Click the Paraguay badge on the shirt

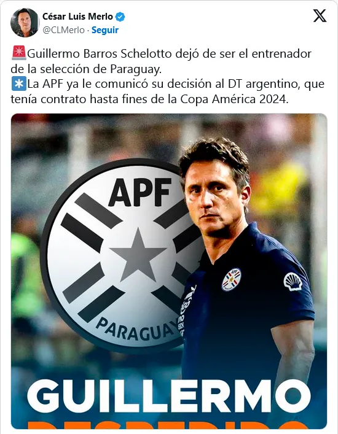point(231,279)
